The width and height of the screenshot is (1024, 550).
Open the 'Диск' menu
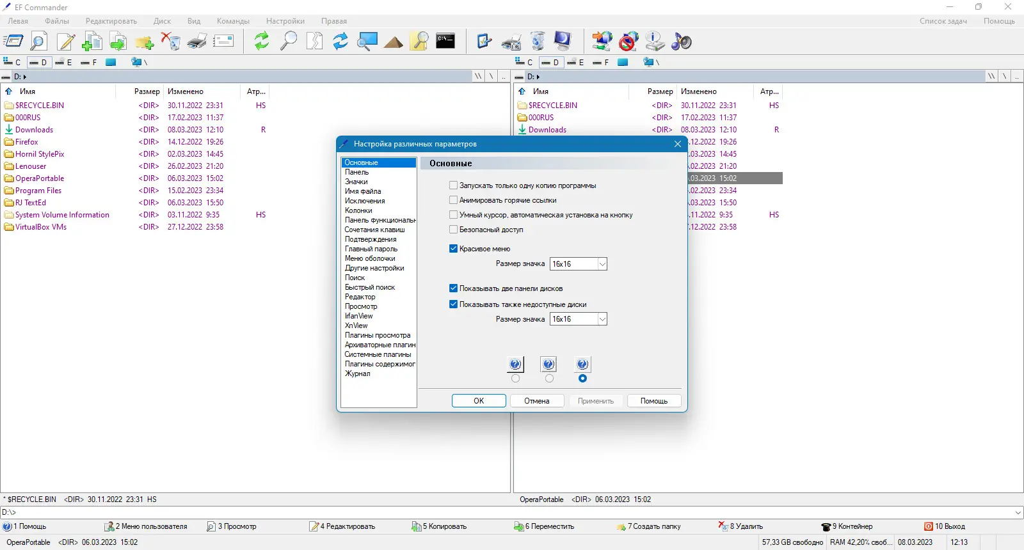(x=162, y=21)
